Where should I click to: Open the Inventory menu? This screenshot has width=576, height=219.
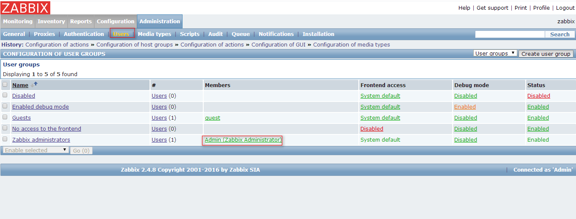(x=51, y=22)
